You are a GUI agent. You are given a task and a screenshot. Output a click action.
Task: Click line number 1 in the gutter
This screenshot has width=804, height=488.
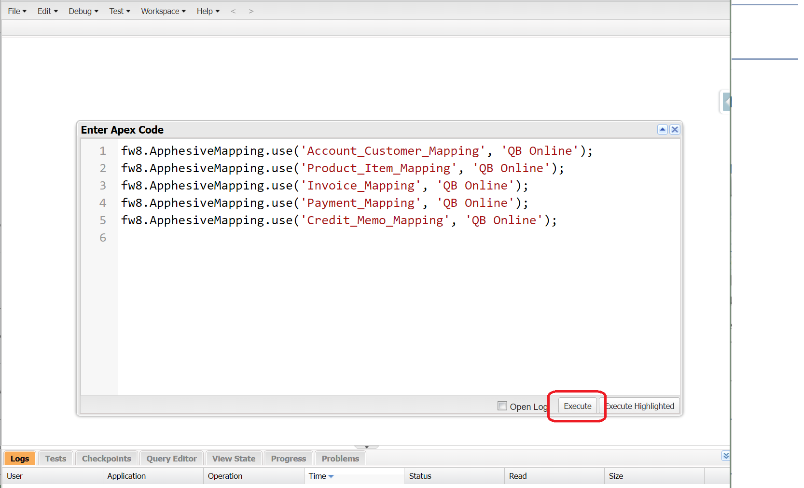pyautogui.click(x=103, y=151)
